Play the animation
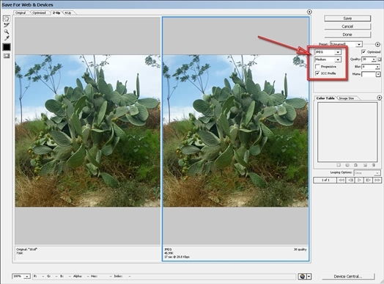The height and width of the screenshot is (284, 384). pos(359,180)
